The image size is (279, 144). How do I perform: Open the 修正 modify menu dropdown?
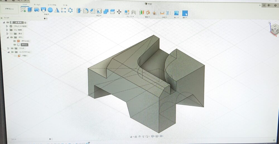[99, 16]
